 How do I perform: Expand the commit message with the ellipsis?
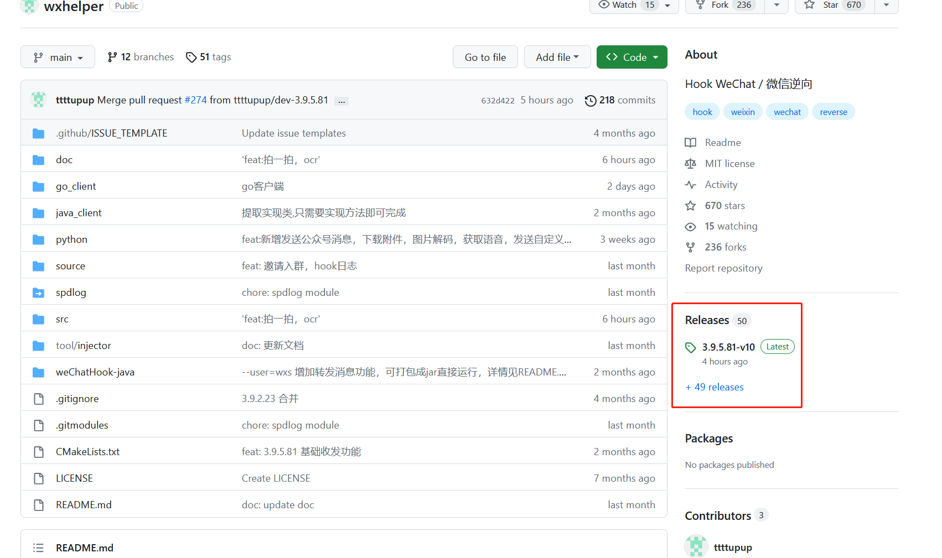(341, 100)
